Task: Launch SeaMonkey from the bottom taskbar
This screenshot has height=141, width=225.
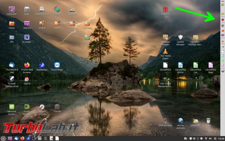Action: click(28, 139)
